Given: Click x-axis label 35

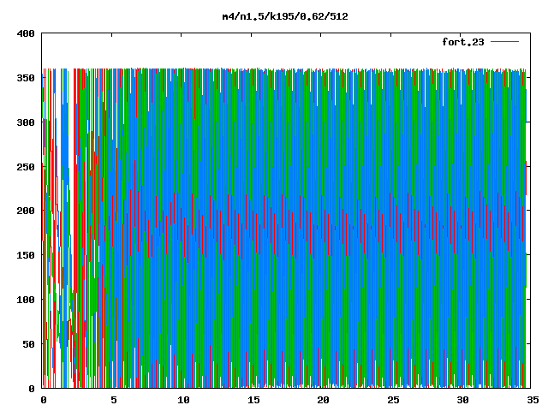Looking at the screenshot, I should pyautogui.click(x=533, y=400).
